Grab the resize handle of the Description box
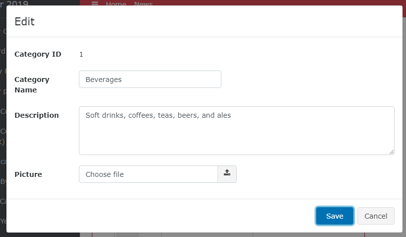This screenshot has height=237, width=406. pyautogui.click(x=392, y=152)
